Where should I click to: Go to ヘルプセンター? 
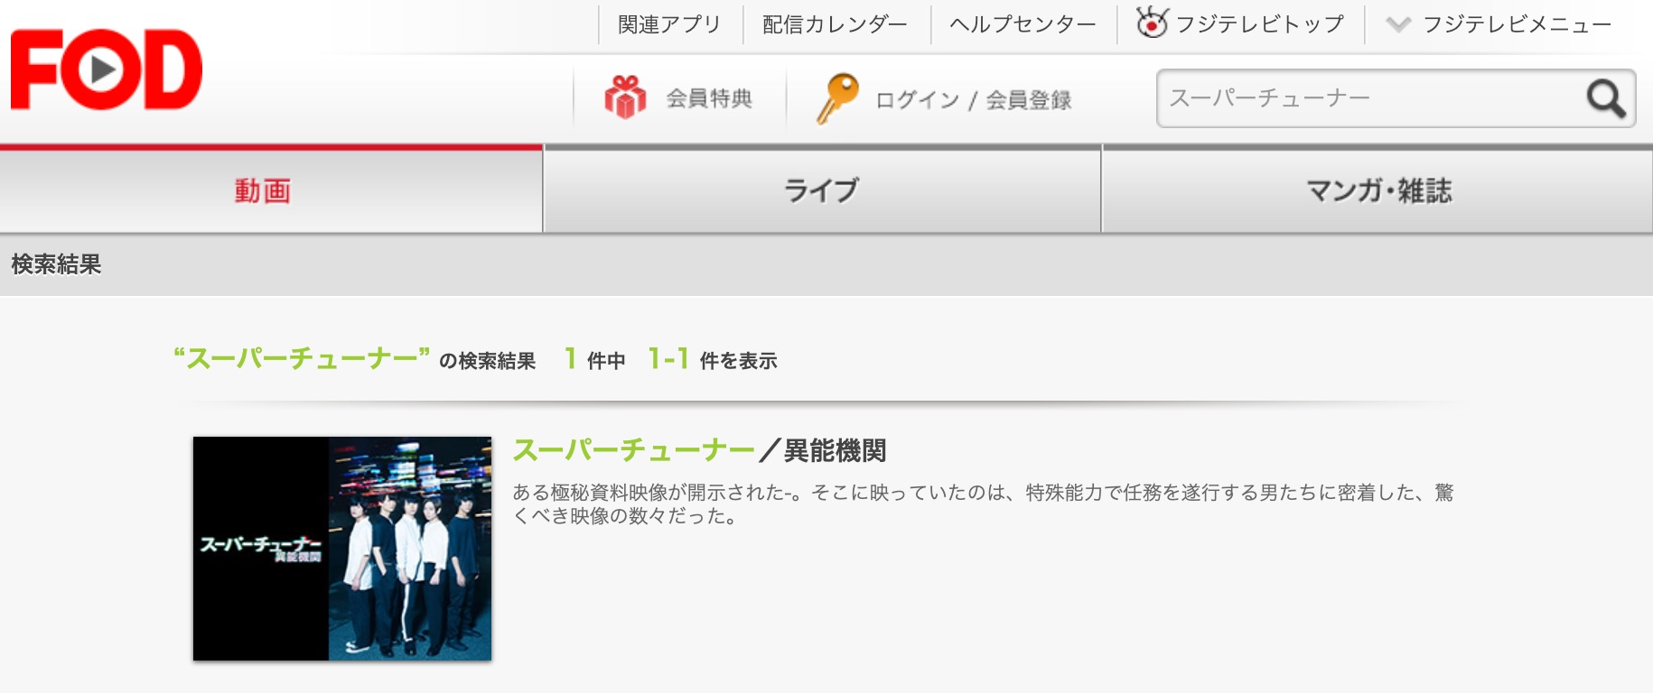tap(1023, 24)
